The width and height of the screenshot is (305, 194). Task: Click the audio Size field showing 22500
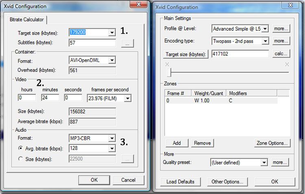92,159
